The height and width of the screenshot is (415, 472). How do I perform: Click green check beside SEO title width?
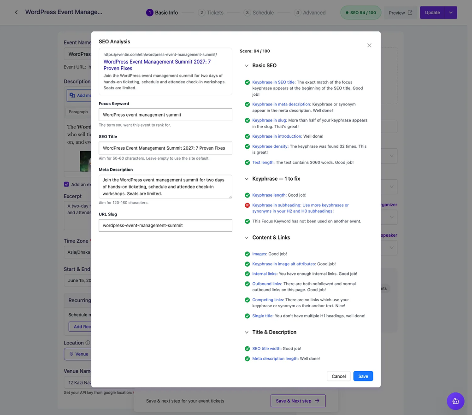click(x=247, y=349)
